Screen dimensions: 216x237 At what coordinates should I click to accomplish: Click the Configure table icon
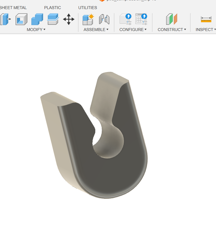[x=141, y=19]
